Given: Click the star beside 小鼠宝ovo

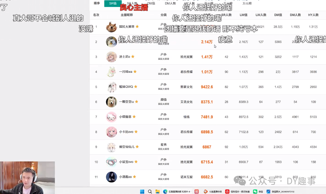Looking at the screenshot, I should (136, 162).
